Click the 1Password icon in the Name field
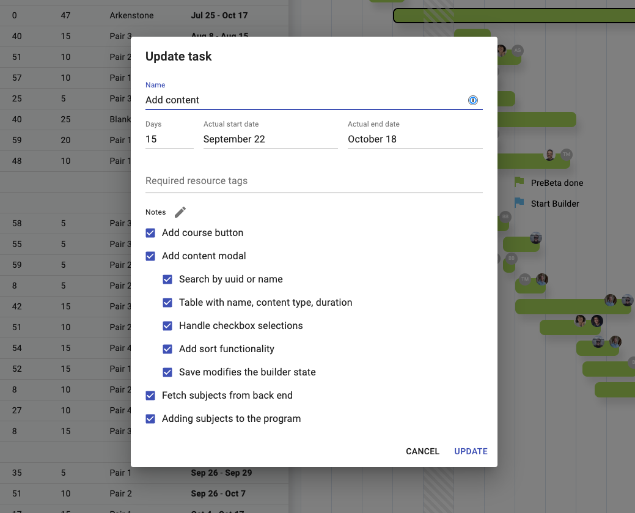 [x=473, y=100]
